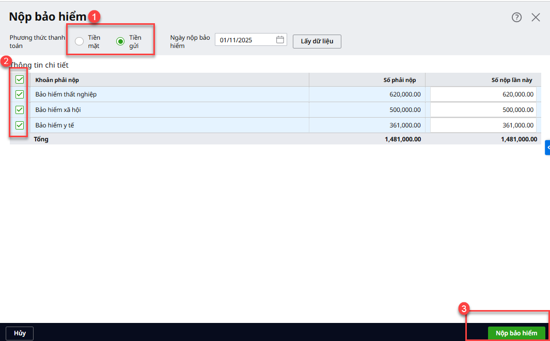Image resolution: width=550 pixels, height=341 pixels.
Task: Uncheck the Bảo hiểm xã hội row
Action: point(20,110)
